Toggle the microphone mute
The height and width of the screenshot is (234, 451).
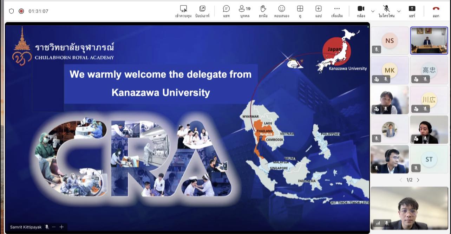(x=386, y=11)
